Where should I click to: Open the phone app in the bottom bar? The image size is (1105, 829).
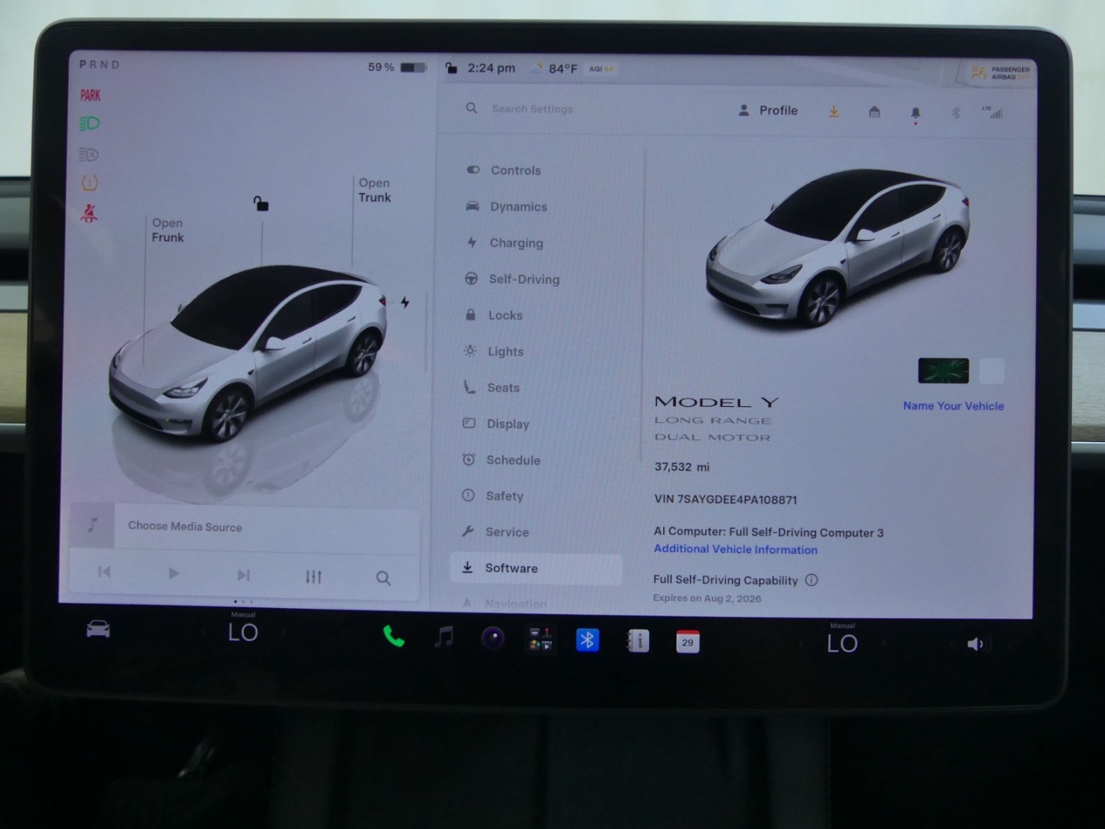[394, 636]
